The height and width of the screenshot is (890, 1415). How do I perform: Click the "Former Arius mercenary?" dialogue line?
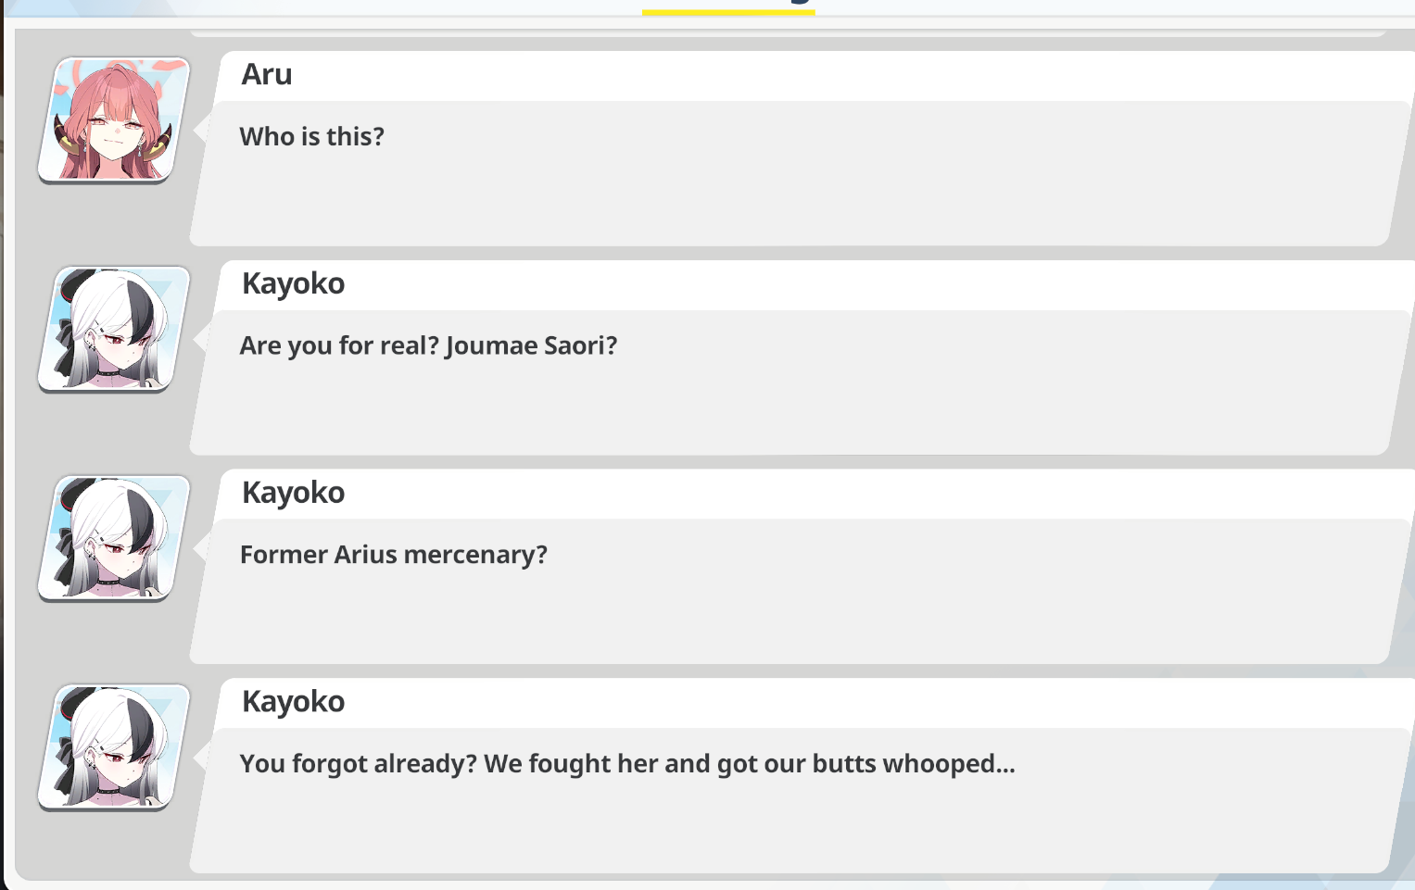[x=393, y=555]
